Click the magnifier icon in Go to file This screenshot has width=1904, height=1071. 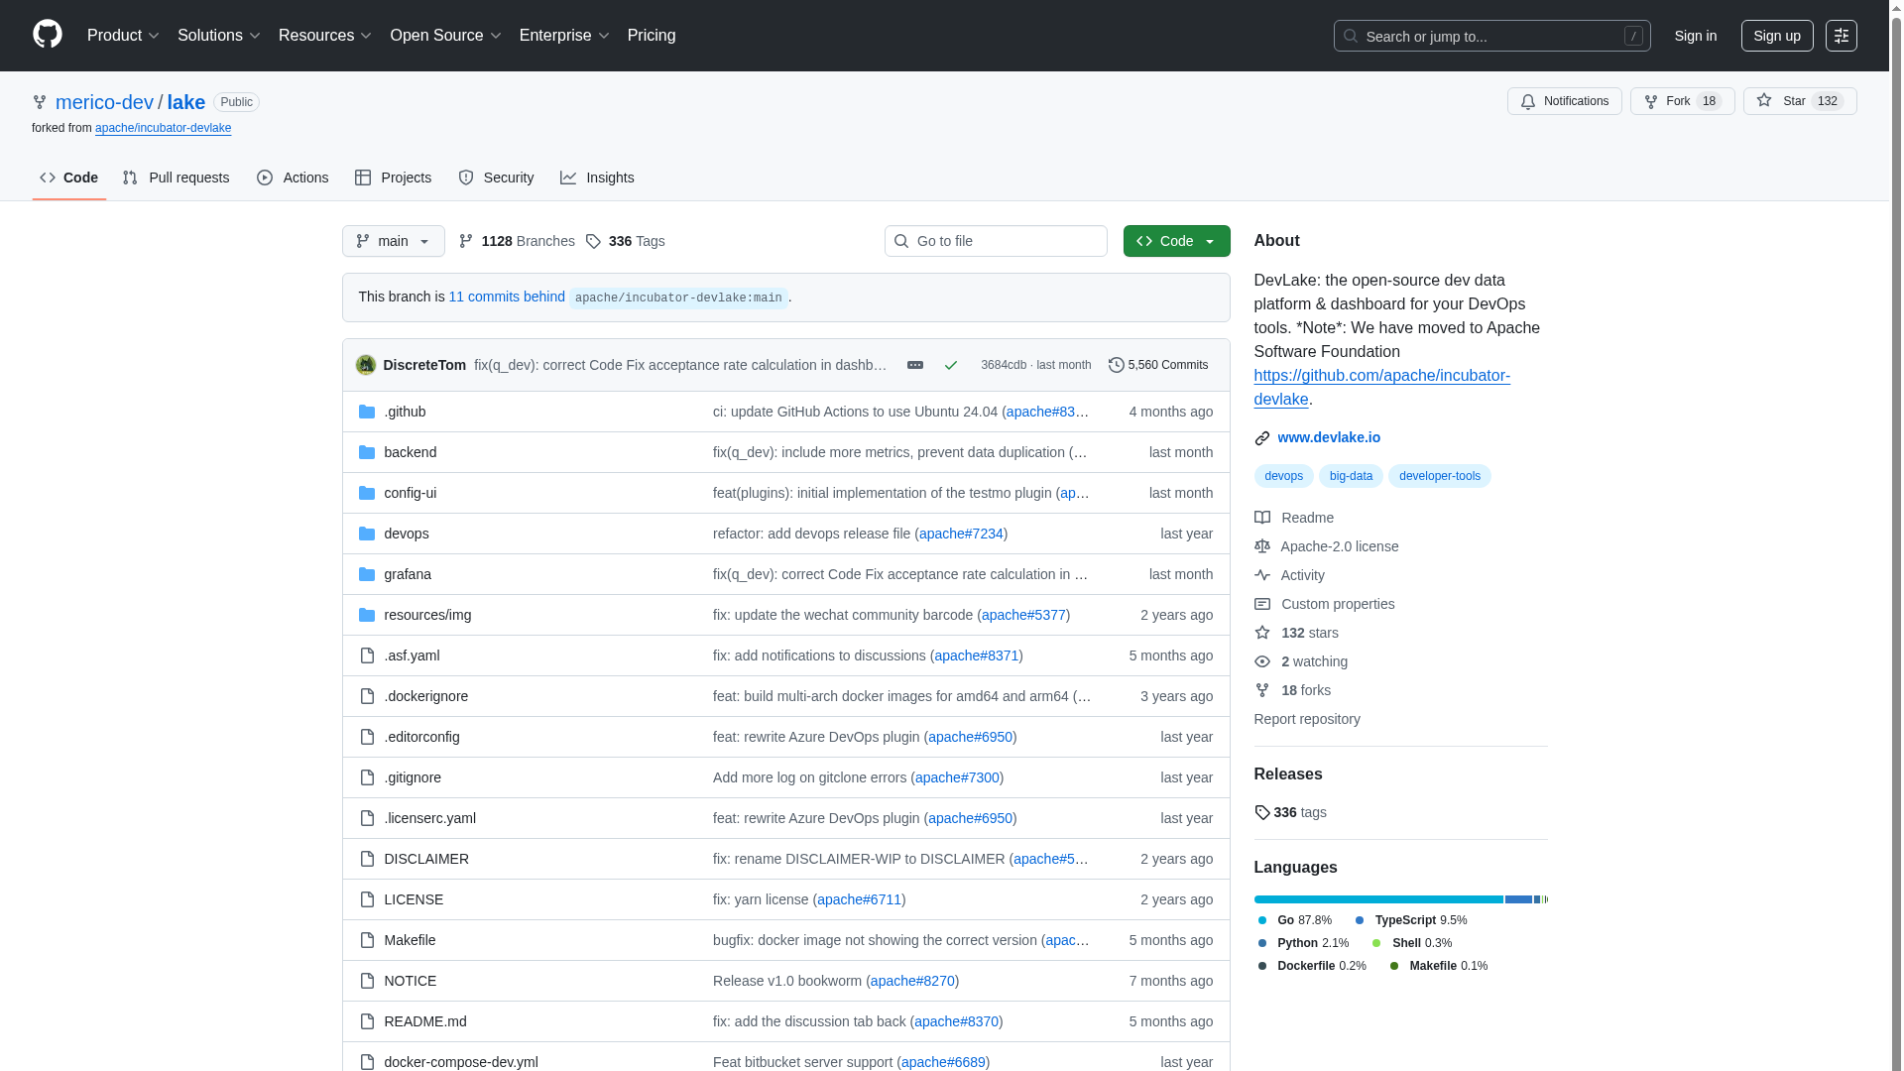(x=901, y=241)
